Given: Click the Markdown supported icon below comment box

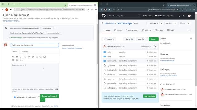Looking at the screenshot, I should coord(57,89).
